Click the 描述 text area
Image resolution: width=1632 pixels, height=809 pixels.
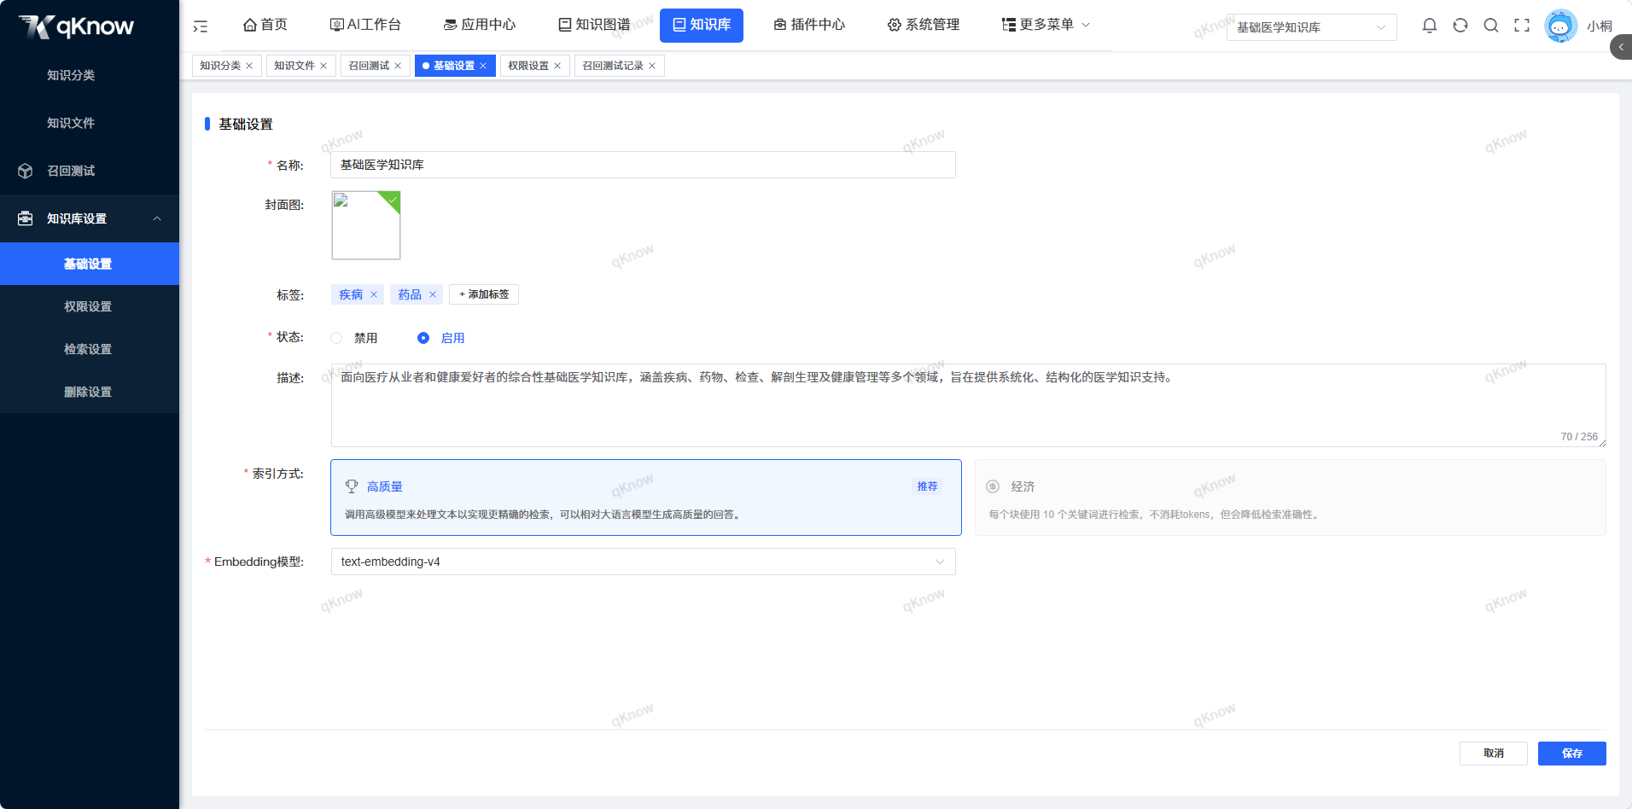[x=969, y=405]
